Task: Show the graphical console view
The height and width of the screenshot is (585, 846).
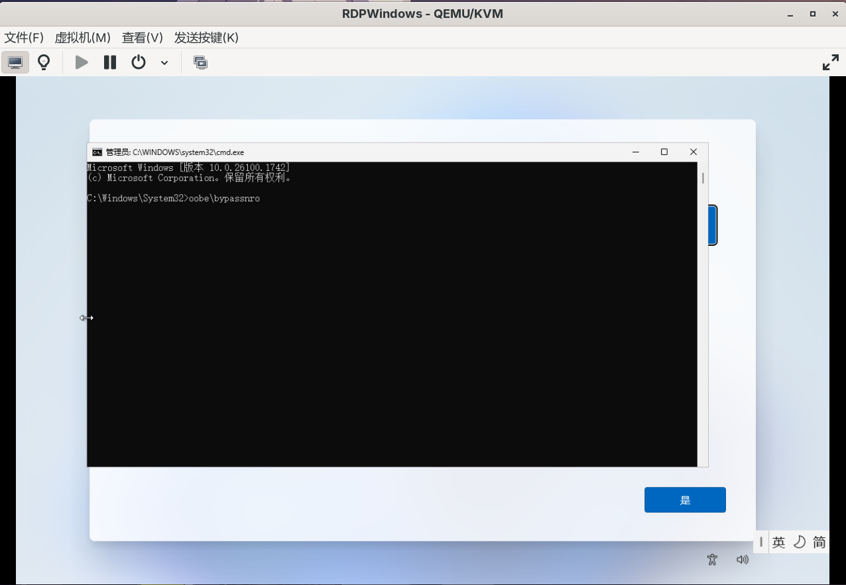Action: (x=15, y=62)
